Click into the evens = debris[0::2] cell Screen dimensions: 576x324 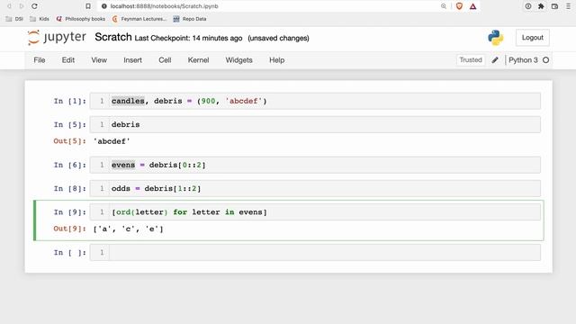[315, 165]
